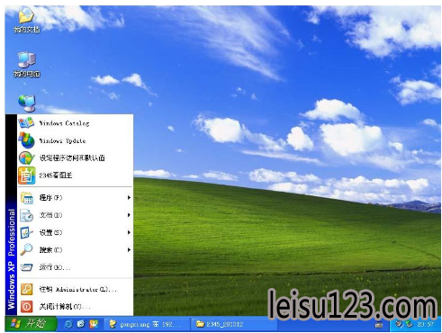Expand the arrow beside 设置(S)
The image size is (442, 333).
(x=129, y=232)
